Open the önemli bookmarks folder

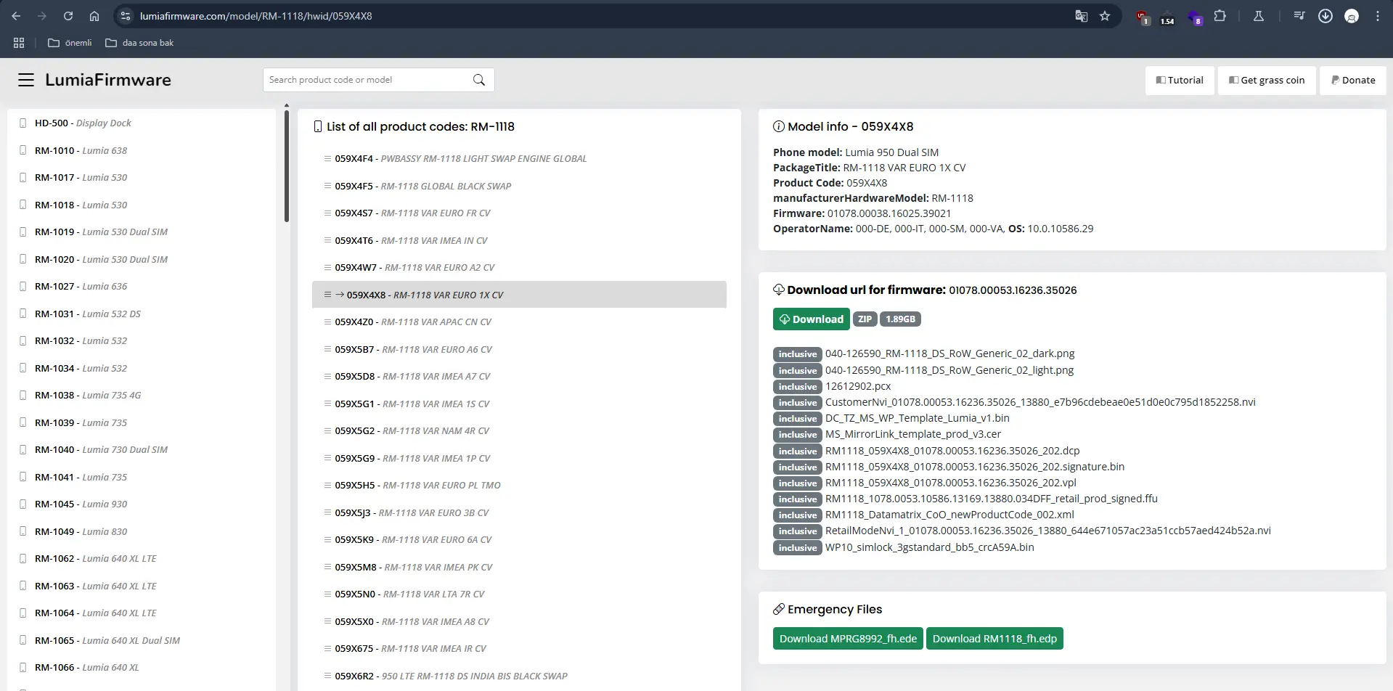pos(70,43)
